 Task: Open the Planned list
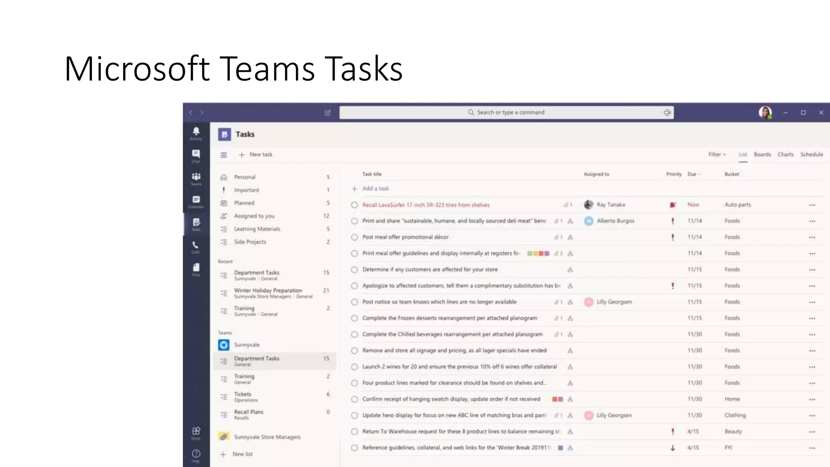(x=275, y=203)
